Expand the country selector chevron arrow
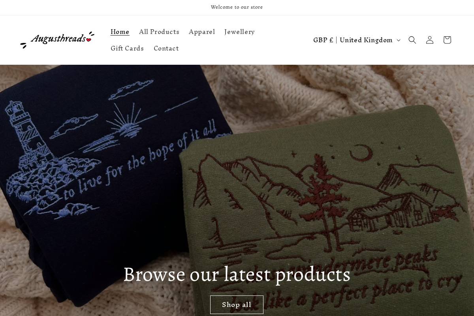 (398, 40)
